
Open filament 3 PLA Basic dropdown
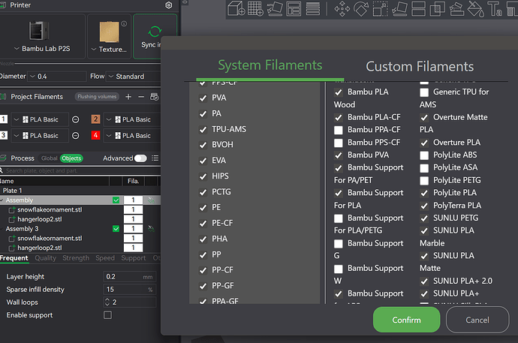(40, 136)
